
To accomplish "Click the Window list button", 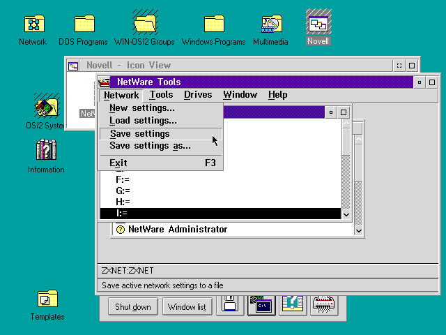I will coord(187,306).
